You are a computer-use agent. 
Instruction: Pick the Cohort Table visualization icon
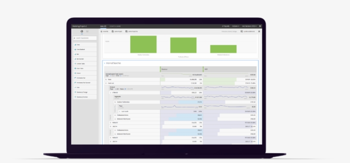(75, 64)
